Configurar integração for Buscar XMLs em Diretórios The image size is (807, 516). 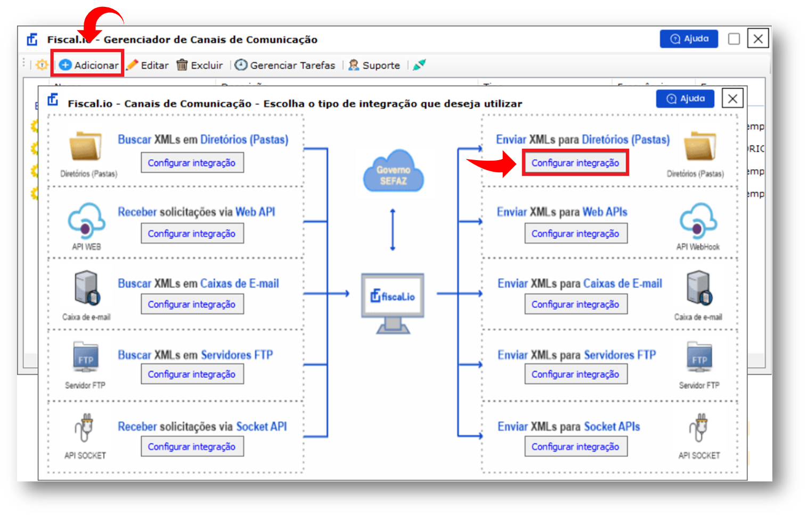pos(192,163)
